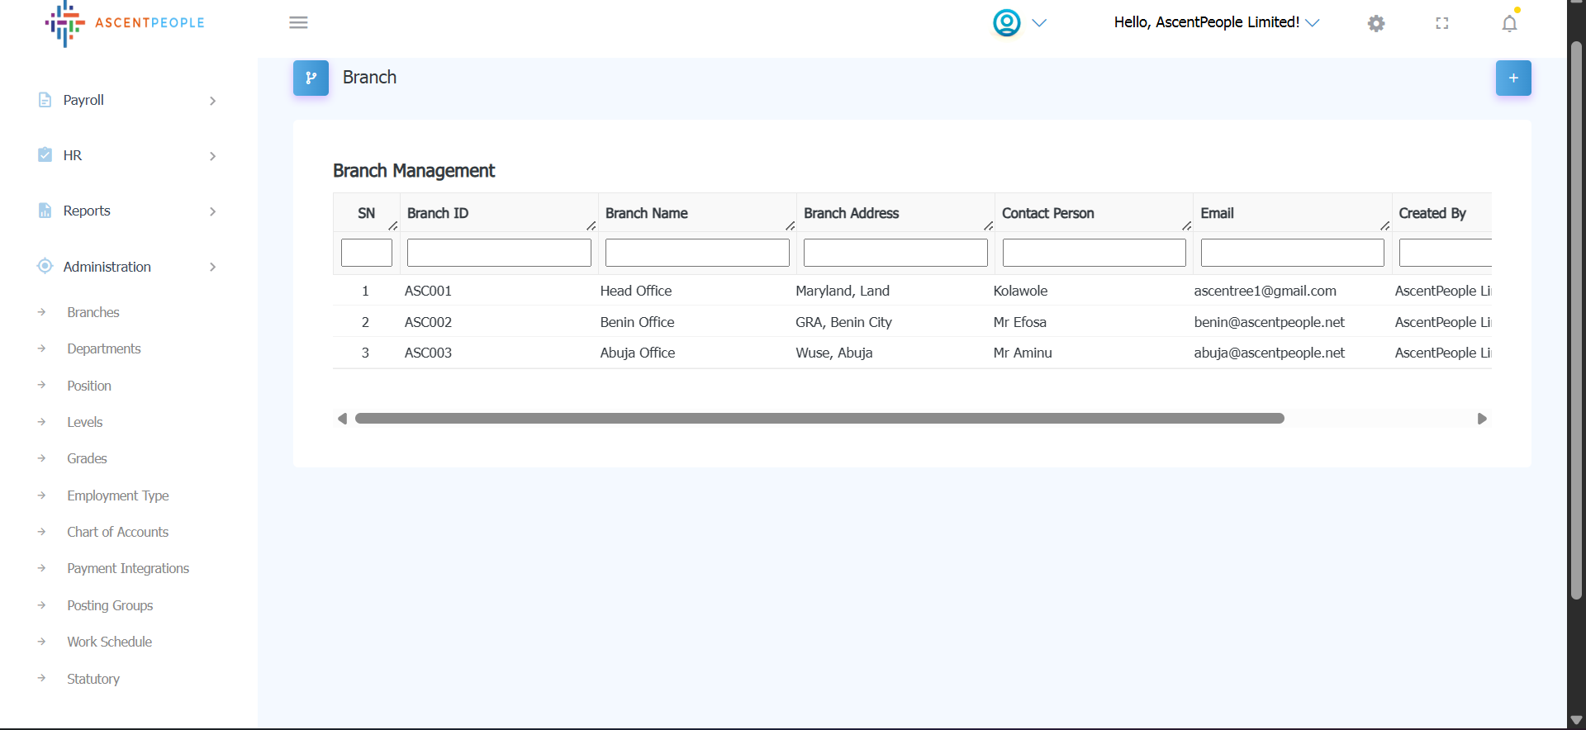
Task: Click the Branch Name filter field
Action: (696, 253)
